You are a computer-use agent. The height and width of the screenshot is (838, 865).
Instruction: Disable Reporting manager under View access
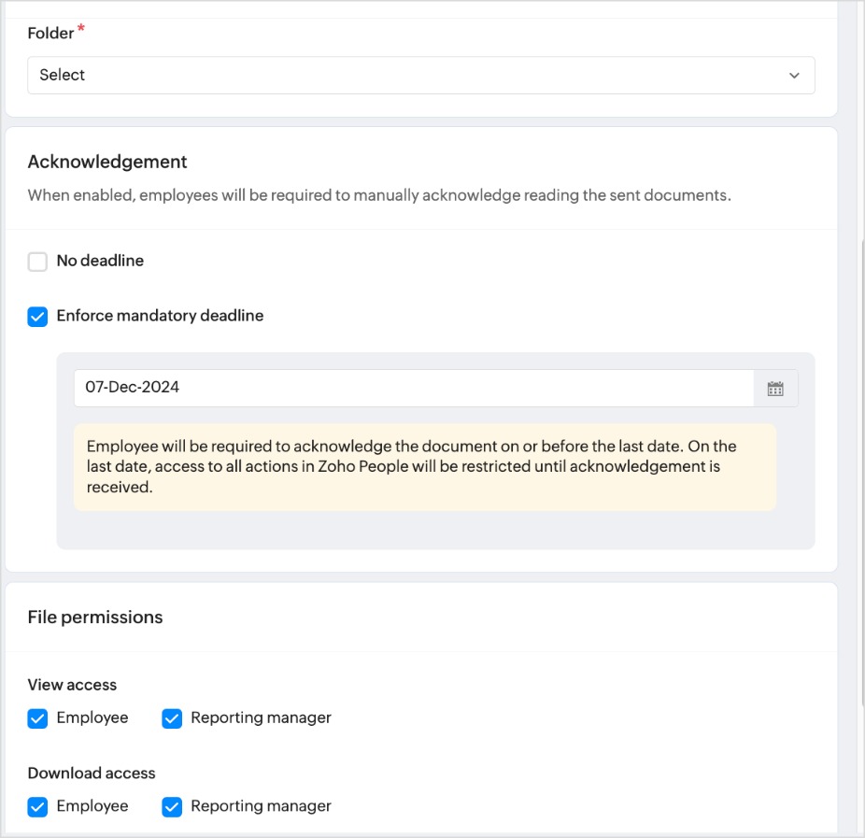[x=172, y=718]
